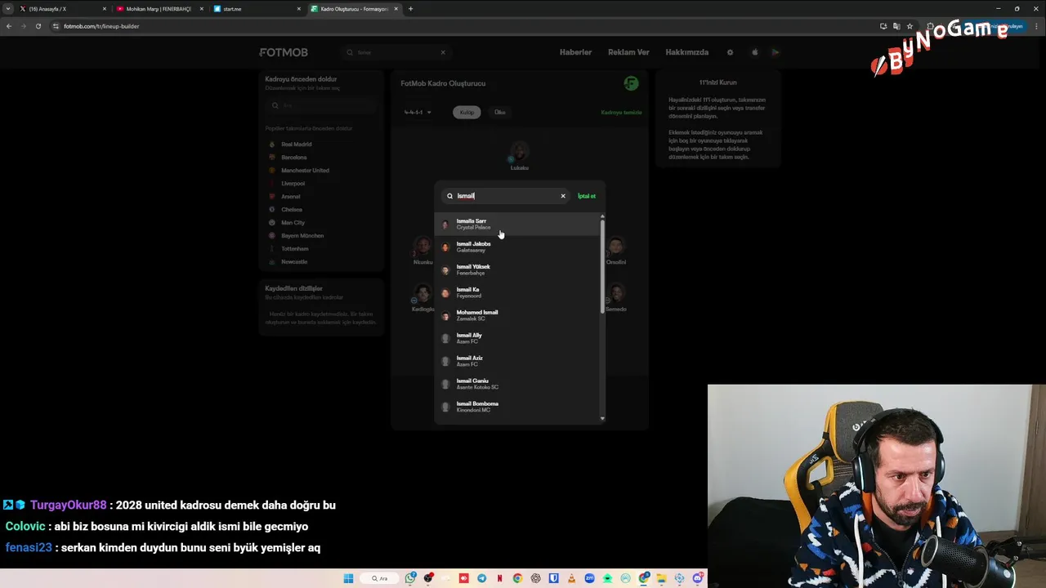Select the Lukaku player slot
The height and width of the screenshot is (588, 1046).
pos(520,155)
